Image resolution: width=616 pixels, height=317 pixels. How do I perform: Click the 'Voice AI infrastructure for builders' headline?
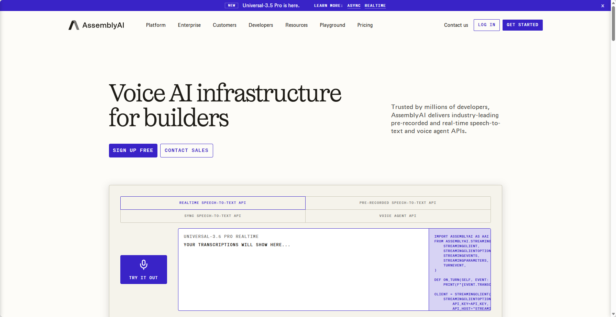click(x=225, y=105)
